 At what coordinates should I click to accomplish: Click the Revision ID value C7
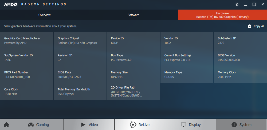point(60,60)
